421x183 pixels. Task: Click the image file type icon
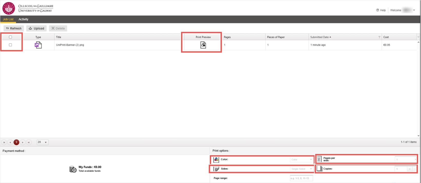[38, 45]
